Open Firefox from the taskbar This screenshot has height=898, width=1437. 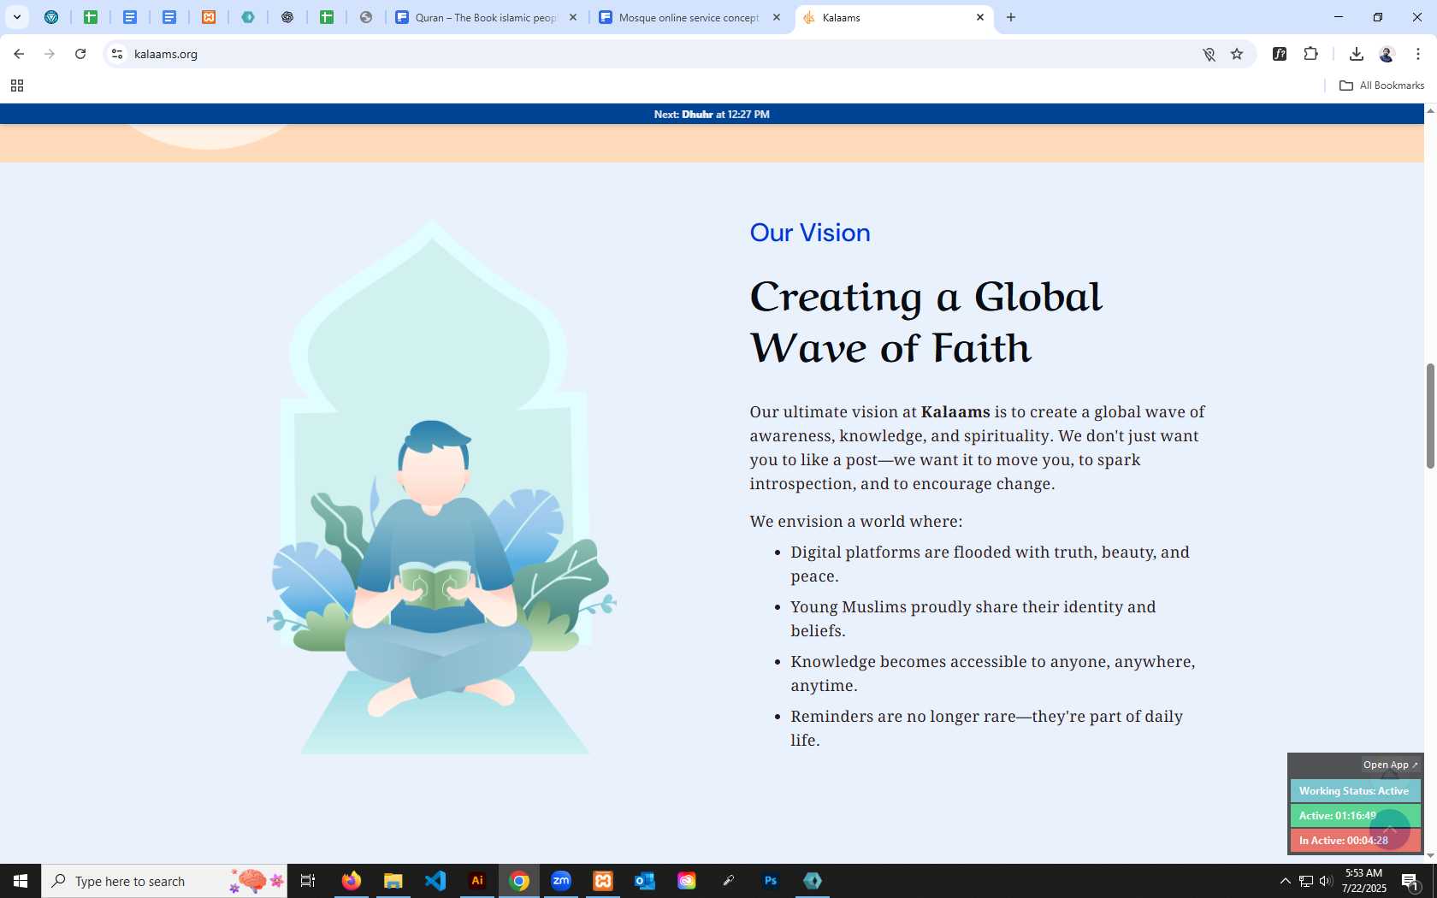click(352, 881)
